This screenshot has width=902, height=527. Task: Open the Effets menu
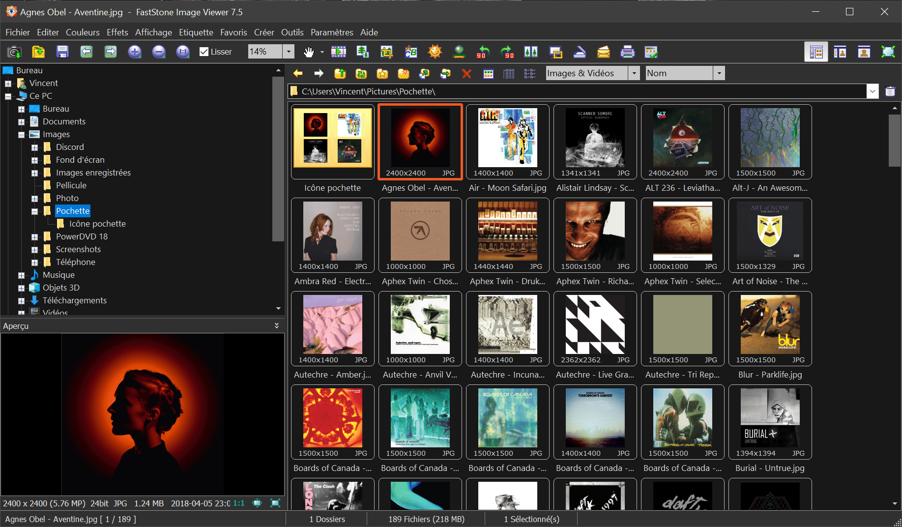[x=117, y=32]
